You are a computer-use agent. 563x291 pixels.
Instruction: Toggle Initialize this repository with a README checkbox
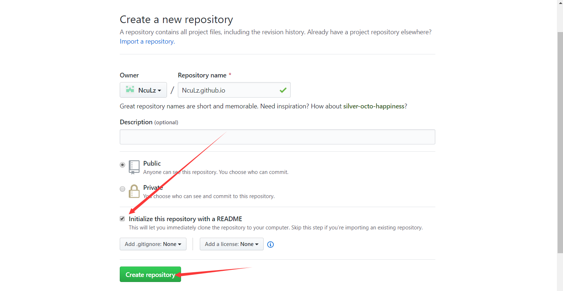pyautogui.click(x=122, y=219)
